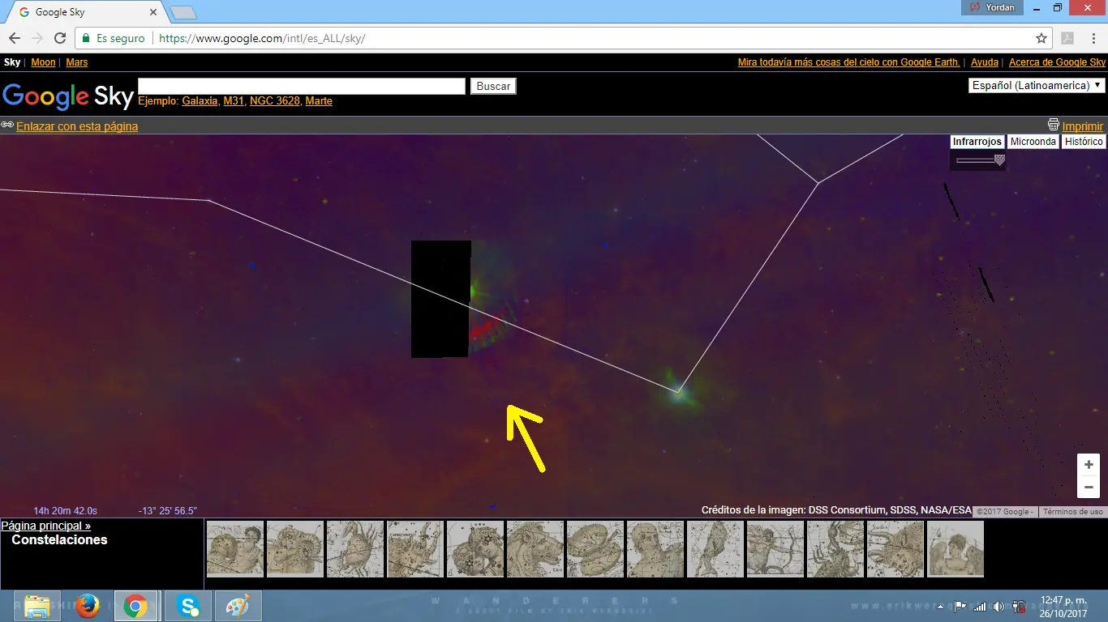This screenshot has height=622, width=1108.
Task: Select the Leo lion constellation thumbnail
Action: 535,549
